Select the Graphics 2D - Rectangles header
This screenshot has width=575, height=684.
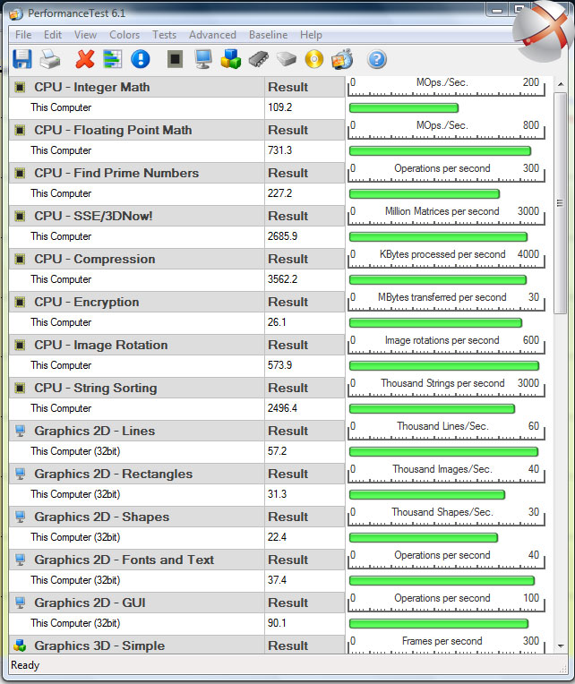(x=176, y=474)
